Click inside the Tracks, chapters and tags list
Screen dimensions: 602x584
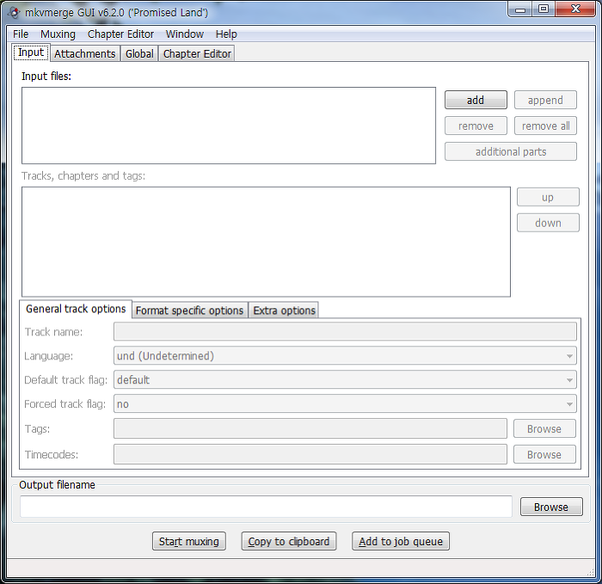[266, 242]
